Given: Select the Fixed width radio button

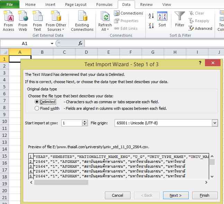Looking at the screenshot, I should click(37, 108).
